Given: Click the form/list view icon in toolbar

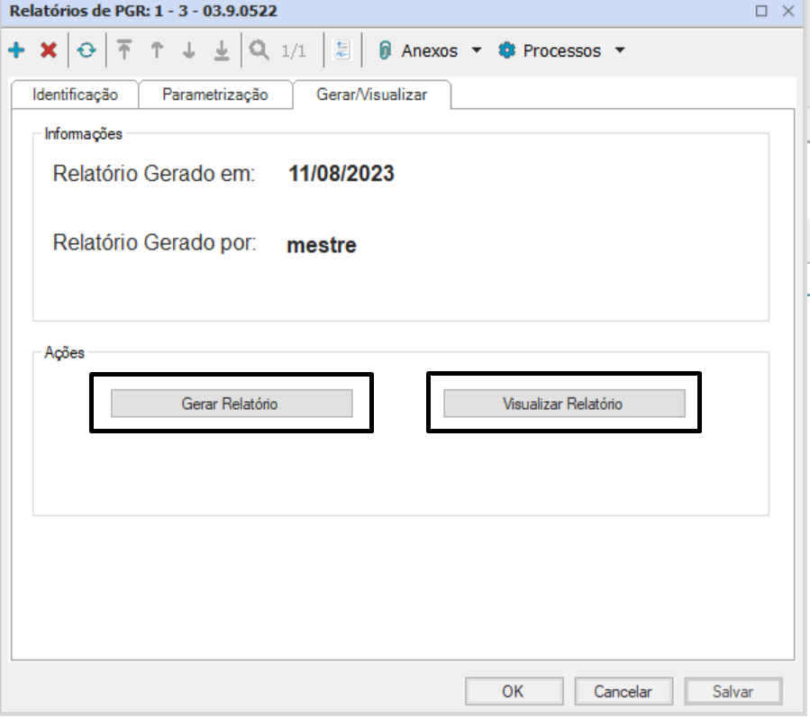Looking at the screenshot, I should (342, 50).
